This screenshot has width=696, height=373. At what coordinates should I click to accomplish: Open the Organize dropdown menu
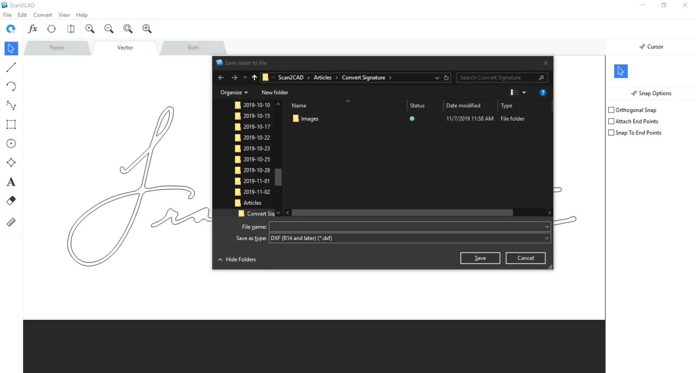(x=233, y=92)
